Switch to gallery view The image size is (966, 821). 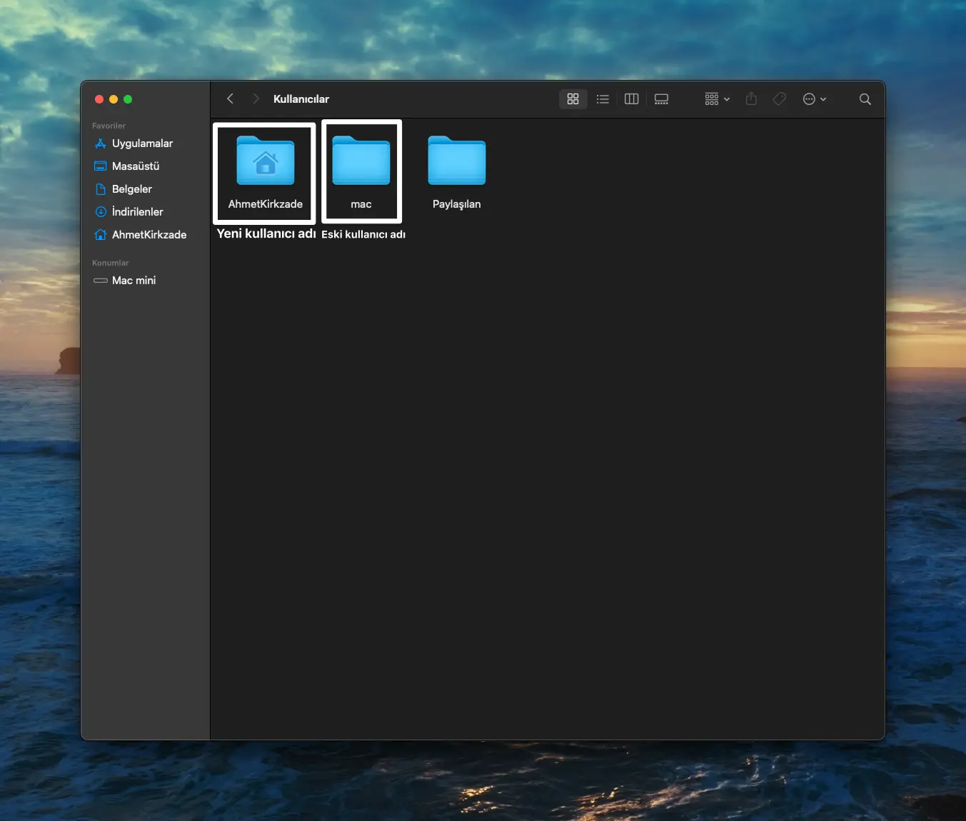coord(661,99)
